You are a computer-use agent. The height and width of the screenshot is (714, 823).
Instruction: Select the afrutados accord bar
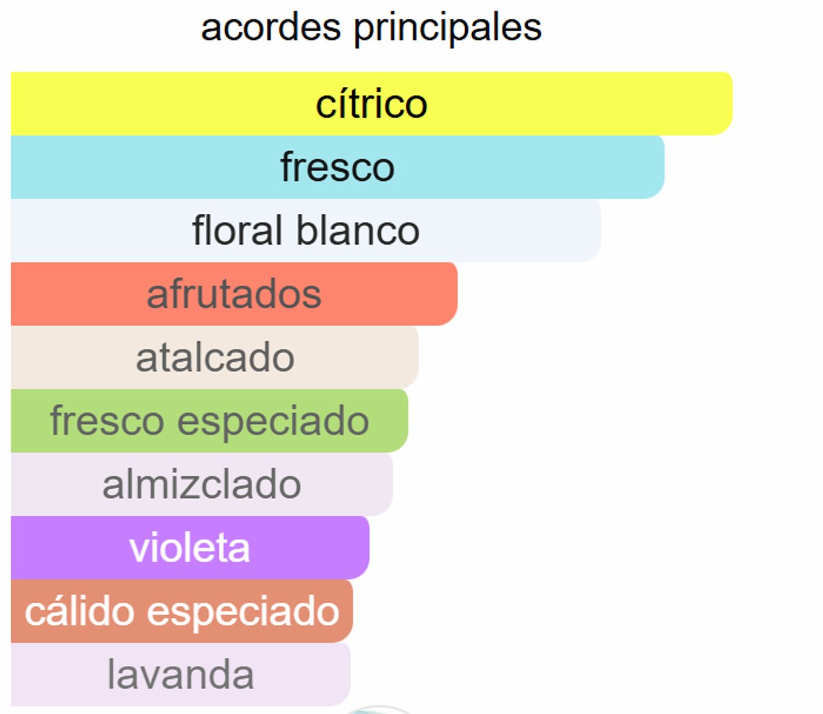(x=234, y=294)
